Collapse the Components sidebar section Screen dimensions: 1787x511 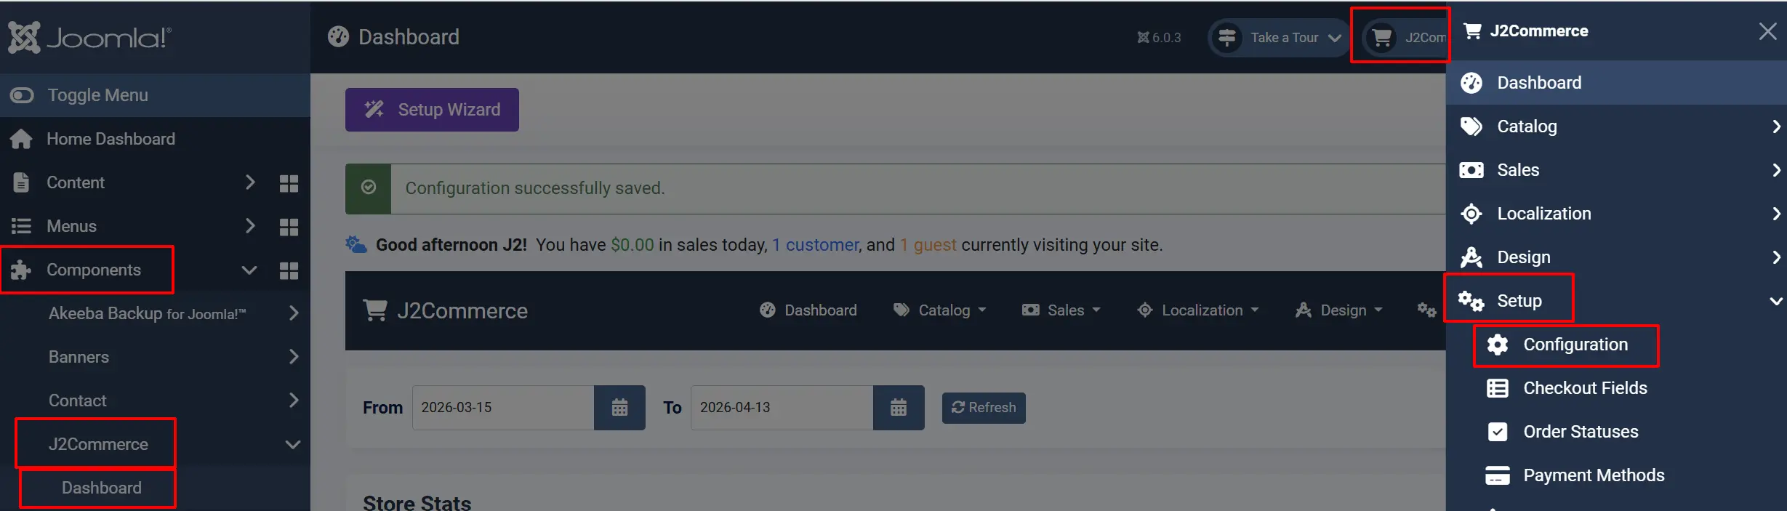(x=249, y=270)
